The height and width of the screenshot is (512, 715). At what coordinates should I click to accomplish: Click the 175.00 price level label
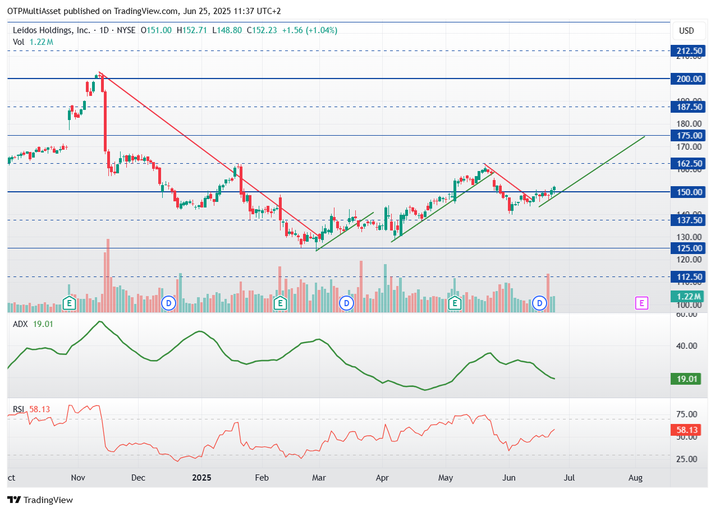coord(687,135)
